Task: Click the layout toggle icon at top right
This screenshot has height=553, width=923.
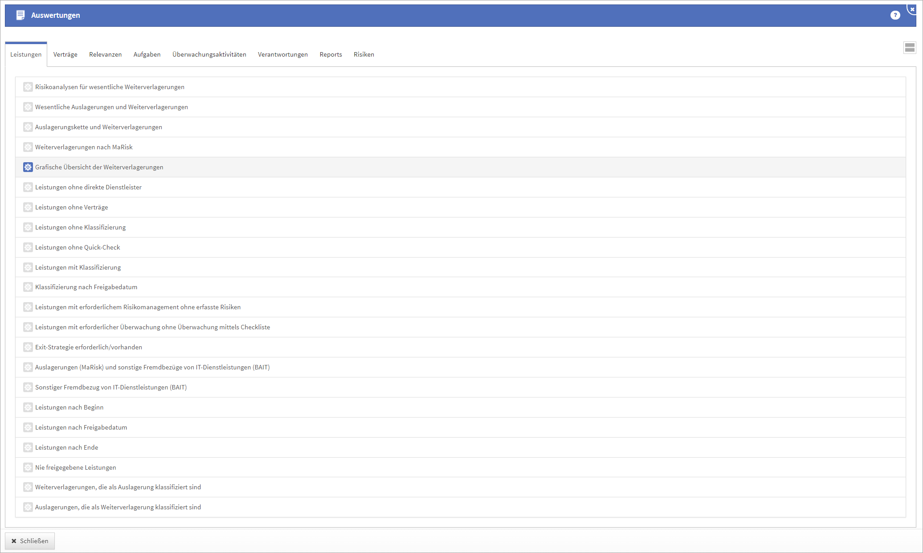Action: pos(910,48)
